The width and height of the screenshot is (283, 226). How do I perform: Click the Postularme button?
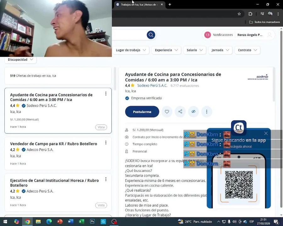[142, 112]
